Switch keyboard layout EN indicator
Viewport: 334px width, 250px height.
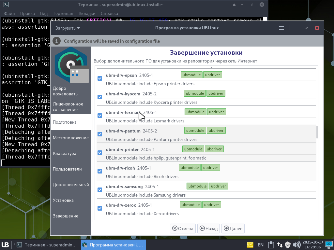(261, 245)
